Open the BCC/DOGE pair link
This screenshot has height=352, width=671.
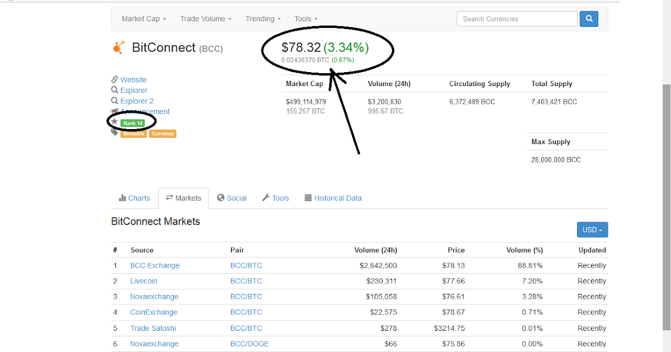tap(249, 344)
